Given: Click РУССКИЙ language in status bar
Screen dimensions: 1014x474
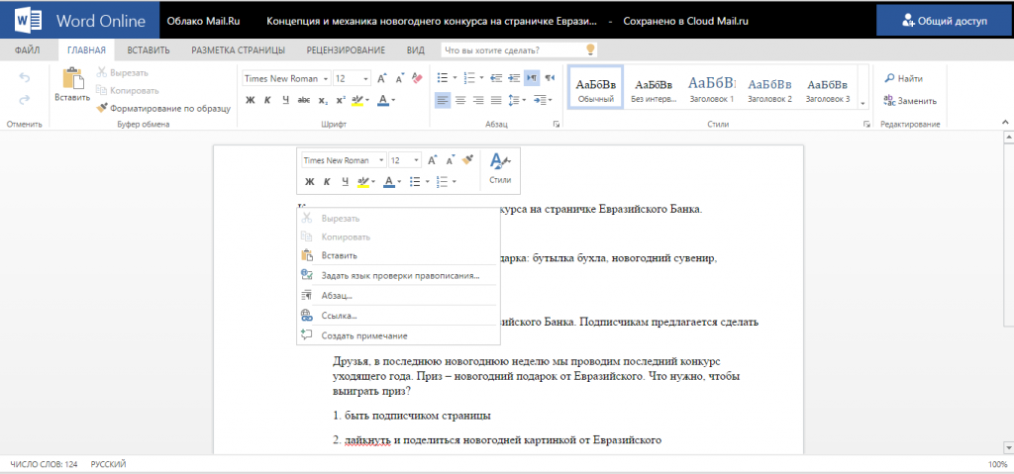Looking at the screenshot, I should click(109, 464).
